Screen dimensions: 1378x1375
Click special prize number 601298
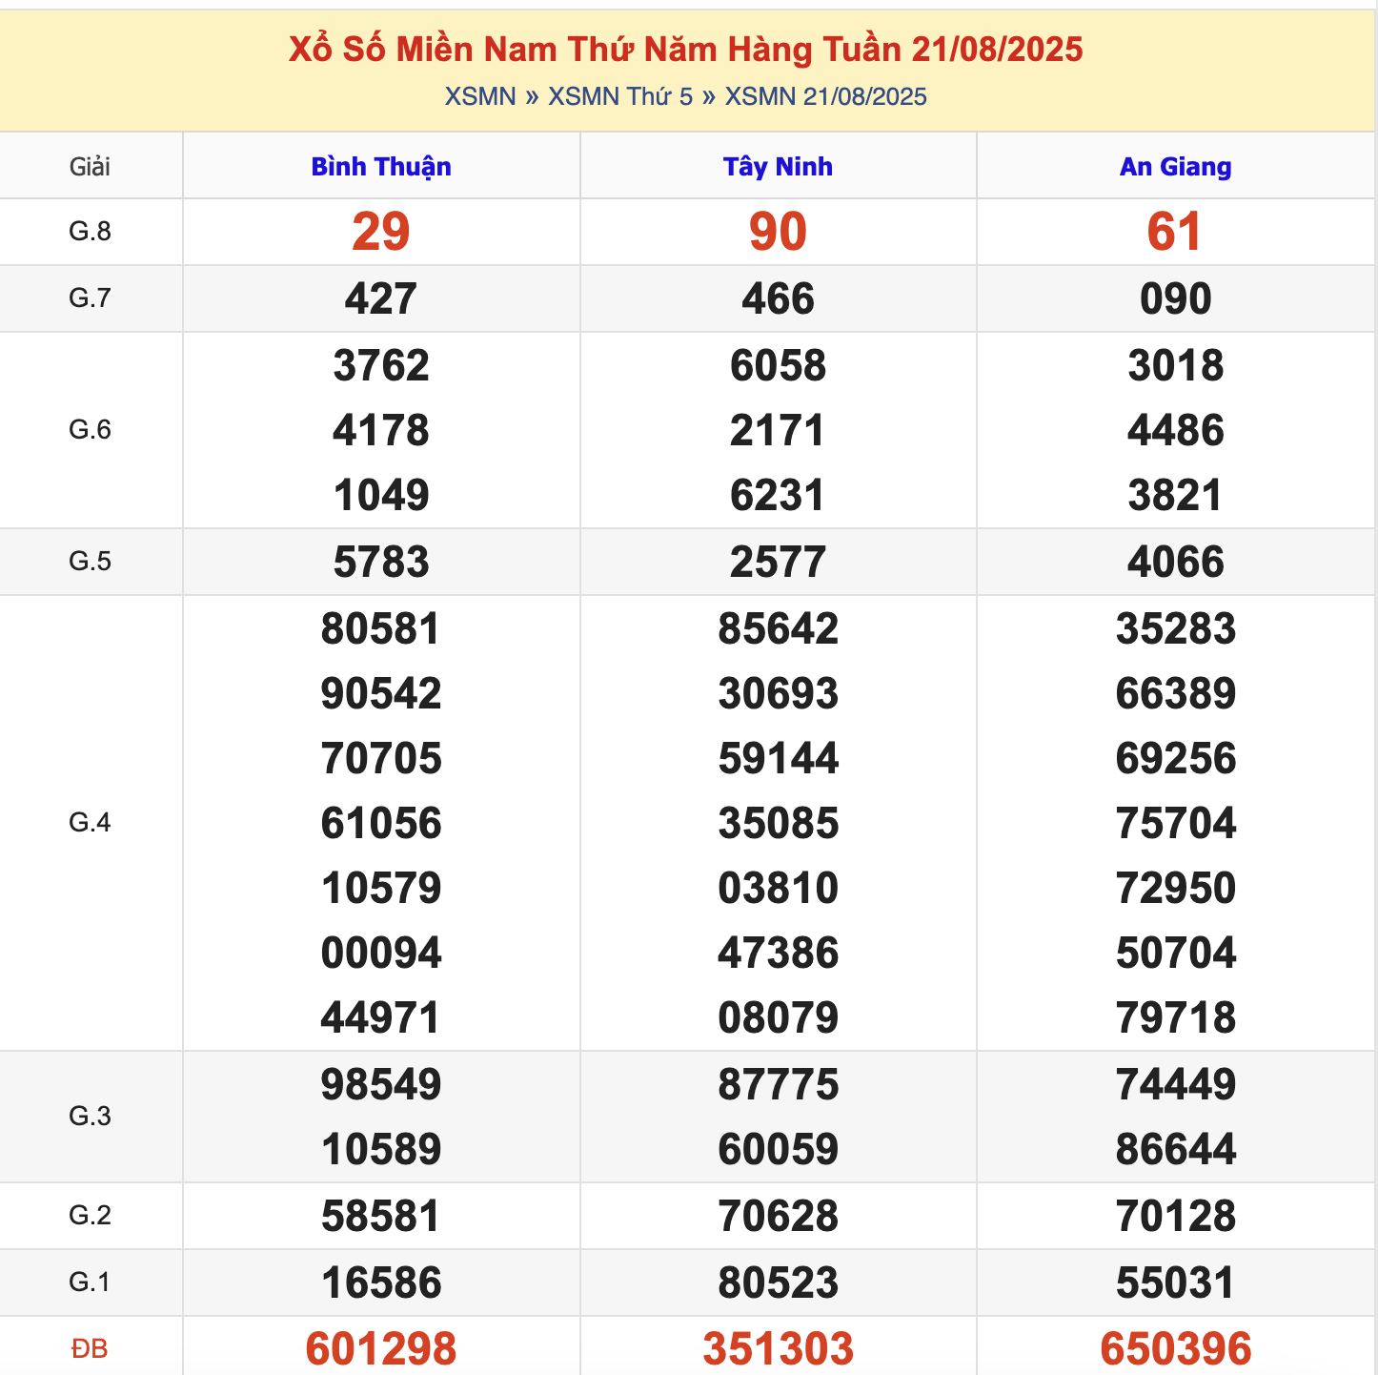click(x=381, y=1349)
